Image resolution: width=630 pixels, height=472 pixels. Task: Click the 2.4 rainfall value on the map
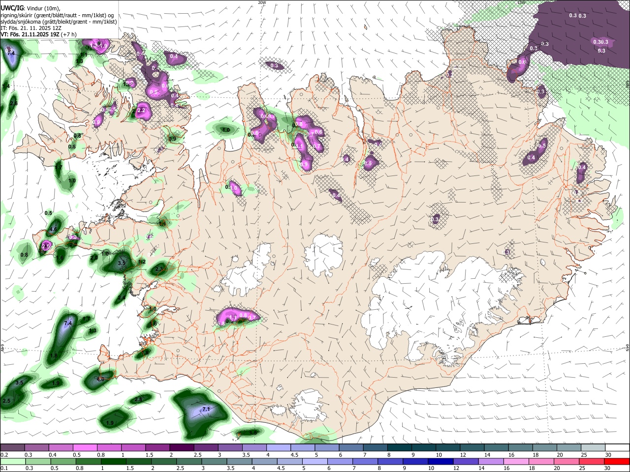click(x=122, y=297)
